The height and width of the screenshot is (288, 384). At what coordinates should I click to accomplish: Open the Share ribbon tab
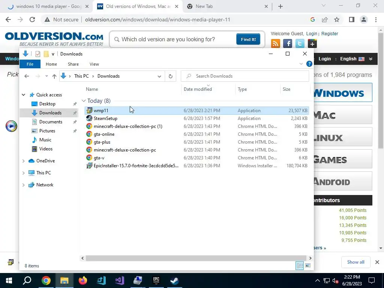point(73,64)
